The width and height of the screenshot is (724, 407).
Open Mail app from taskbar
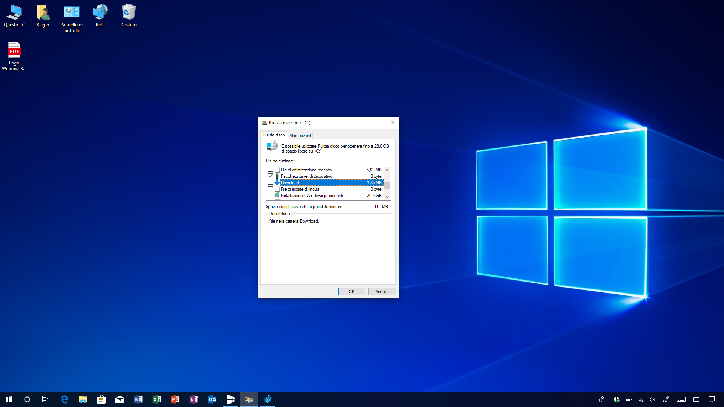120,399
